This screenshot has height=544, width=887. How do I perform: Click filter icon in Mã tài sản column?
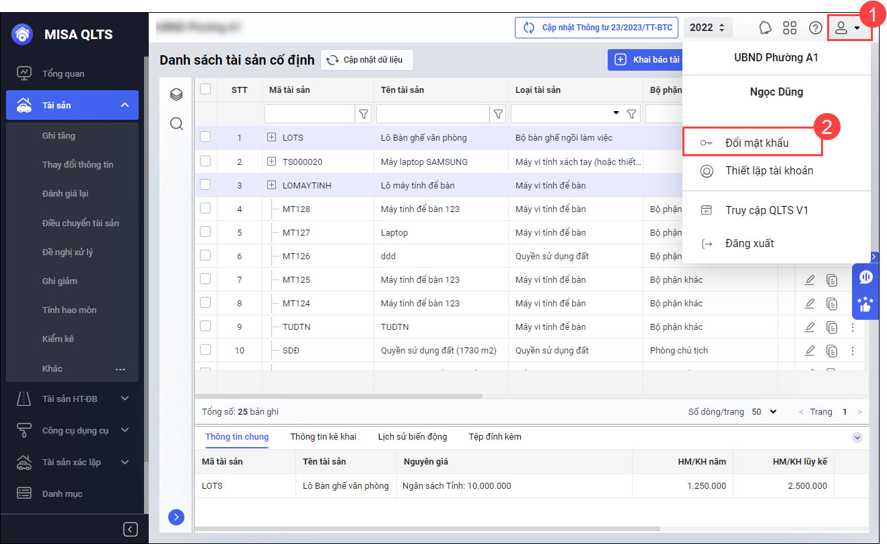coord(363,114)
